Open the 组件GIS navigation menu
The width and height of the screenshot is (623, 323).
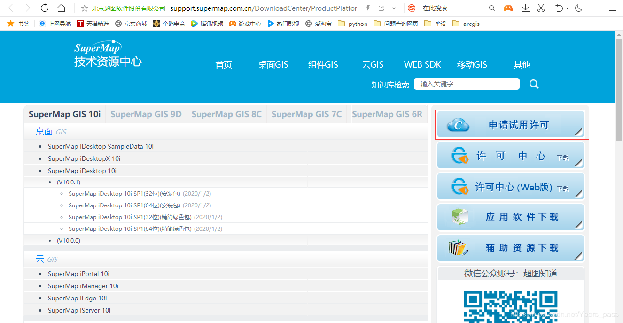(323, 65)
